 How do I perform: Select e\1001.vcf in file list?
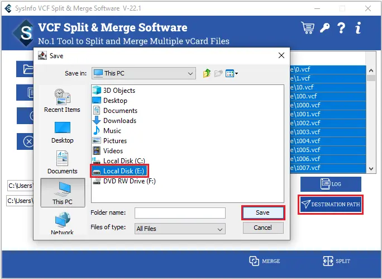[x=328, y=114]
